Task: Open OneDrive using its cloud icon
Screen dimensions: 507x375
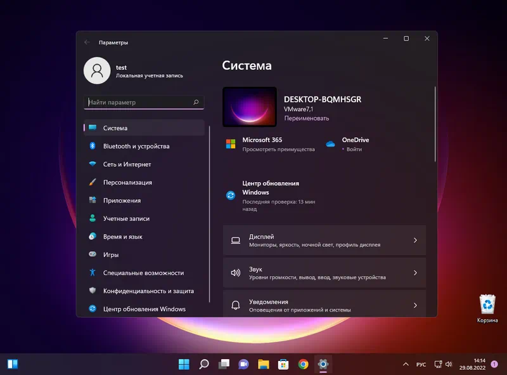Action: pyautogui.click(x=330, y=144)
